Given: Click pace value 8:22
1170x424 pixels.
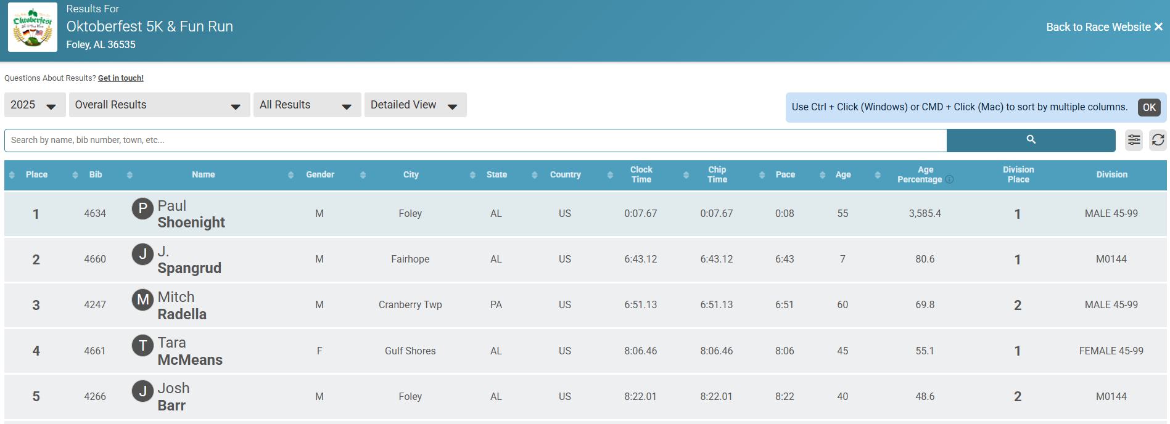Looking at the screenshot, I should [785, 396].
